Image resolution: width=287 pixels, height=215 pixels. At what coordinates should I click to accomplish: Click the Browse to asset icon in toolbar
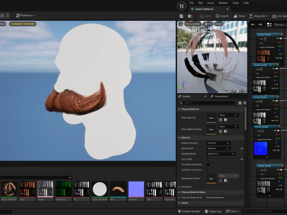[190, 16]
